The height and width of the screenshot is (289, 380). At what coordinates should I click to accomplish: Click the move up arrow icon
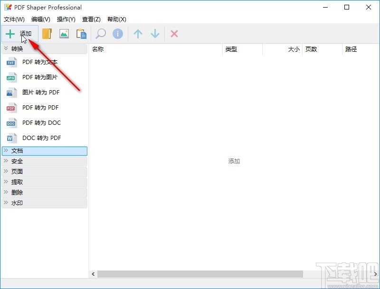(138, 34)
